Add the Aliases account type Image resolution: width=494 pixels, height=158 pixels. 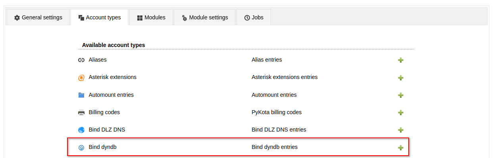tap(401, 60)
